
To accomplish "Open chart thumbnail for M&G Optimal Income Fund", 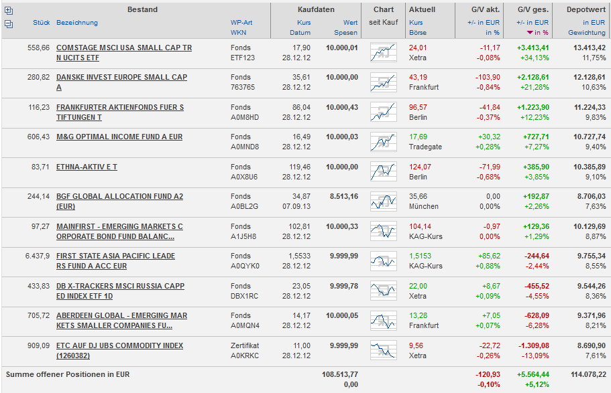I will (384, 142).
